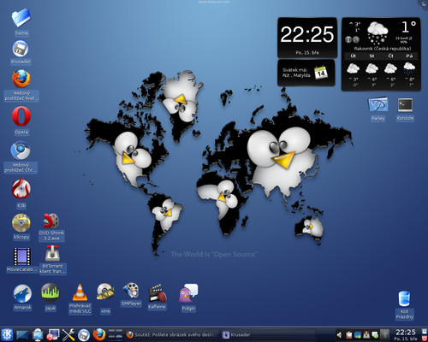
Task: Click 'Rakovník (Česká republika)' weather location text
Action: (x=383, y=49)
